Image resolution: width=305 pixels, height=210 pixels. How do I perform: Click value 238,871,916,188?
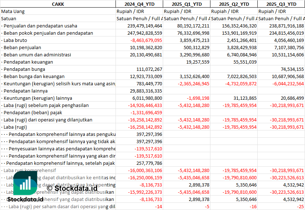pyautogui.click(x=287, y=26)
